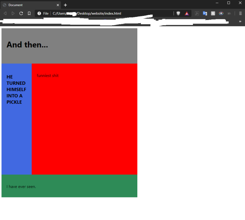Image resolution: width=245 pixels, height=220 pixels.
Task: Open the not-secure site info icon
Action: [x=39, y=13]
